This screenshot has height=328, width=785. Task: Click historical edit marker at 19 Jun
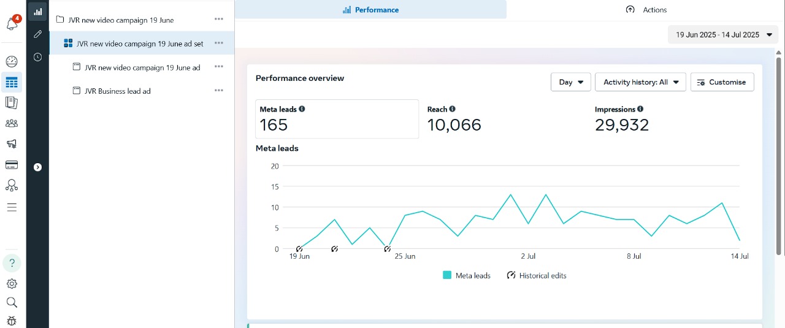(x=299, y=249)
